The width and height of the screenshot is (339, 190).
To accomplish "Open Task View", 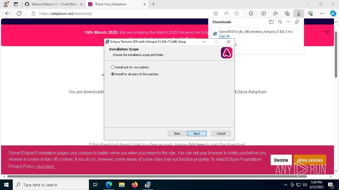I will (95, 185).
